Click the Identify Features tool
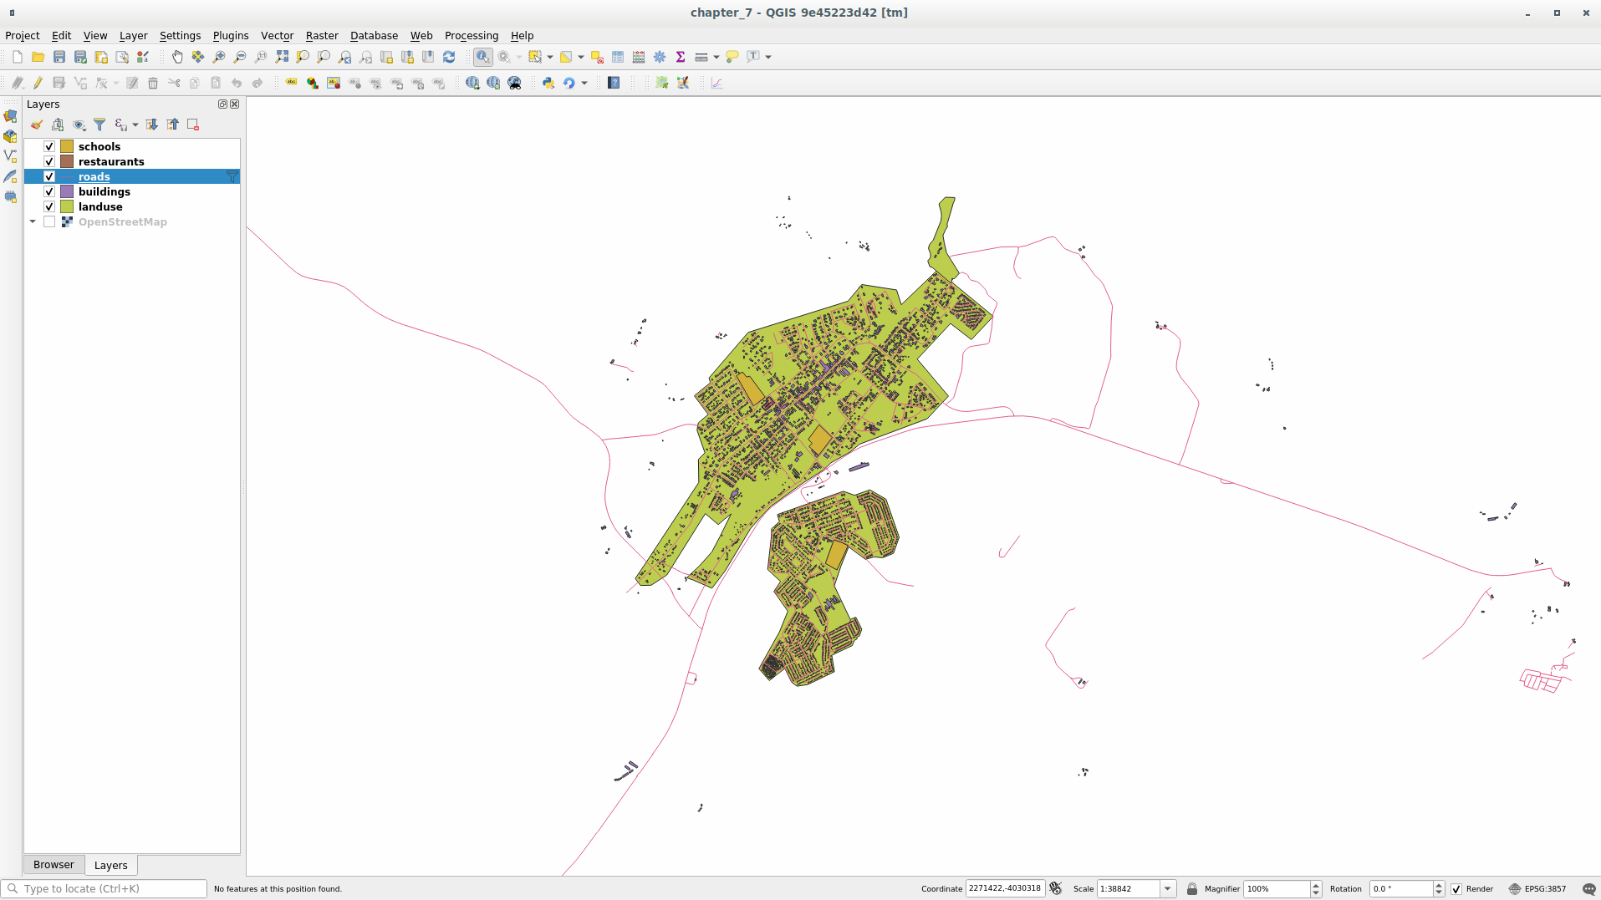1601x900 pixels. pyautogui.click(x=482, y=57)
